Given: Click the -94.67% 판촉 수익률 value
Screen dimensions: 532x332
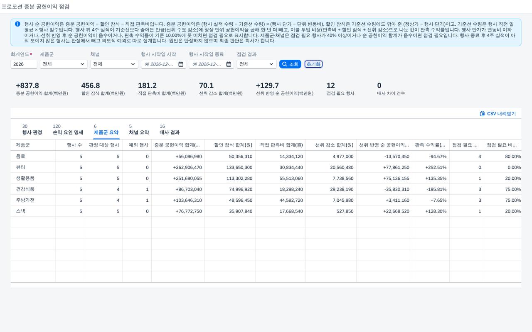Looking at the screenshot, I should coord(438,156).
